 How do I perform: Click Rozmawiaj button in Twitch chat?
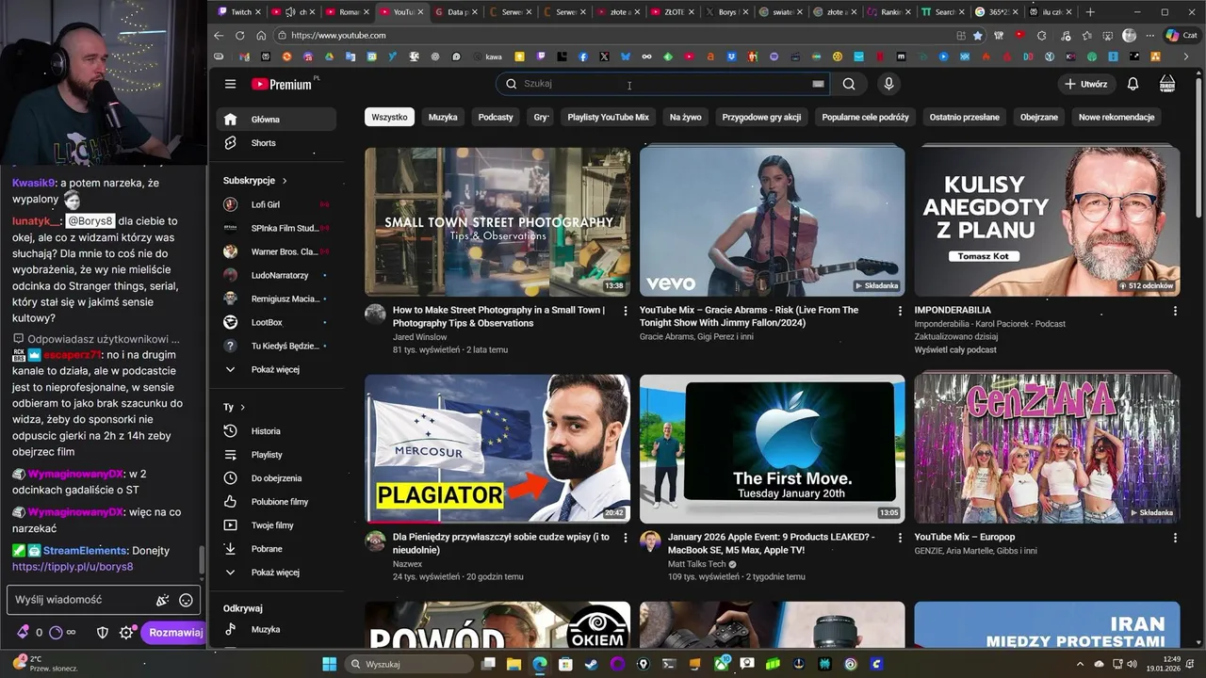[175, 633]
